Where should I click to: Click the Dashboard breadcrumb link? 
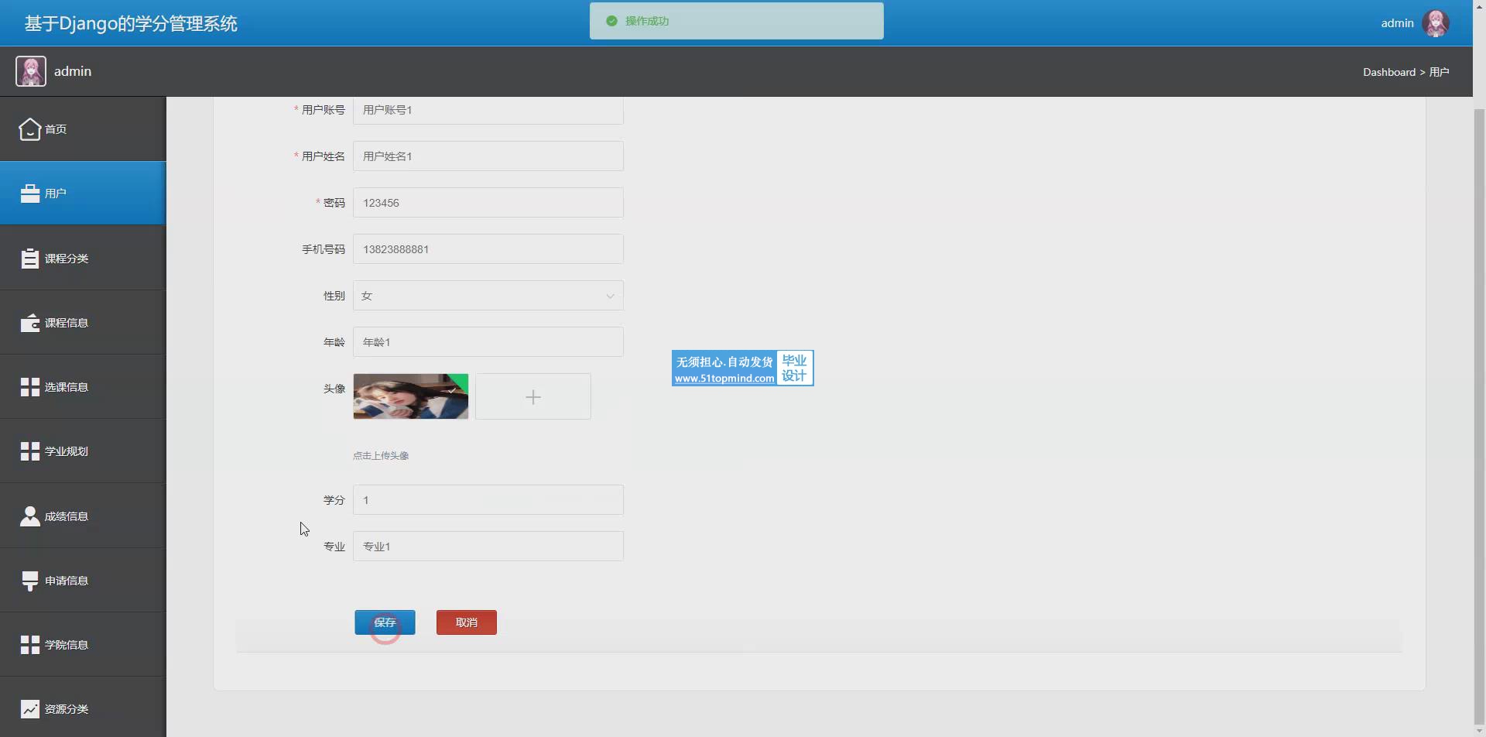coord(1389,72)
